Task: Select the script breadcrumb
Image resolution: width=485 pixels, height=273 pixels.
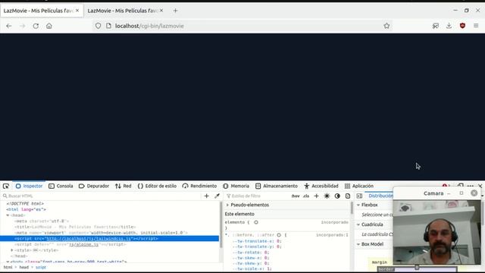Action: coord(40,268)
